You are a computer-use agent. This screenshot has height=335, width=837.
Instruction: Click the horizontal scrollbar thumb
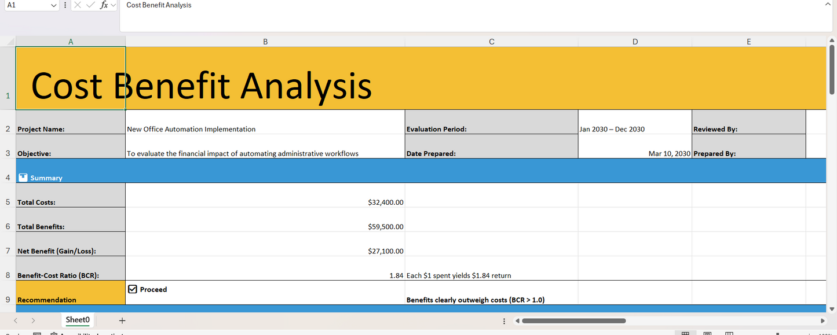point(574,321)
